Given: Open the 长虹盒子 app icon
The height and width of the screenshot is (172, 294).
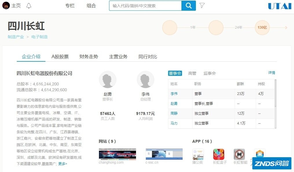Looking at the screenshot, I should (219, 154).
